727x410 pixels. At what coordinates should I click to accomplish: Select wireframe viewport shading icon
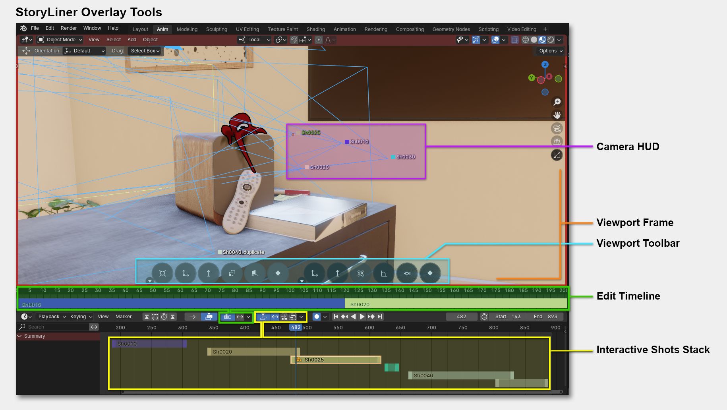526,40
